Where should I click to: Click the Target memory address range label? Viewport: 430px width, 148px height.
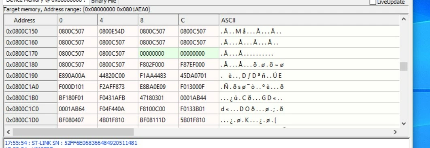[77, 10]
